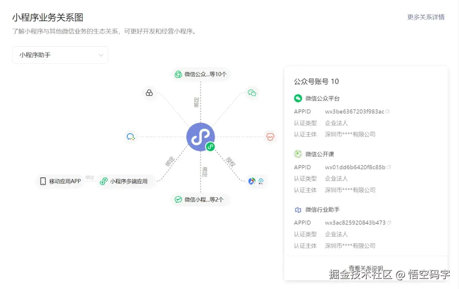Click the dropdown chevron arrow beside 小程序助手
This screenshot has width=459, height=289.
[x=101, y=55]
